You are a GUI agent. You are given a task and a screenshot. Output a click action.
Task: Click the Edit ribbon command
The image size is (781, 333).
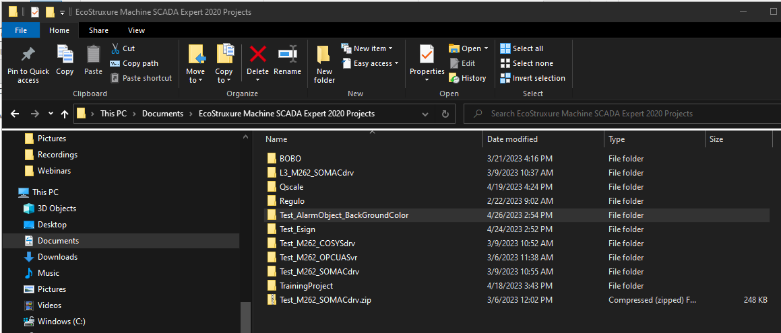pos(462,63)
